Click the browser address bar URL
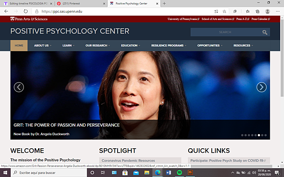The height and width of the screenshot is (177, 284). [62, 12]
